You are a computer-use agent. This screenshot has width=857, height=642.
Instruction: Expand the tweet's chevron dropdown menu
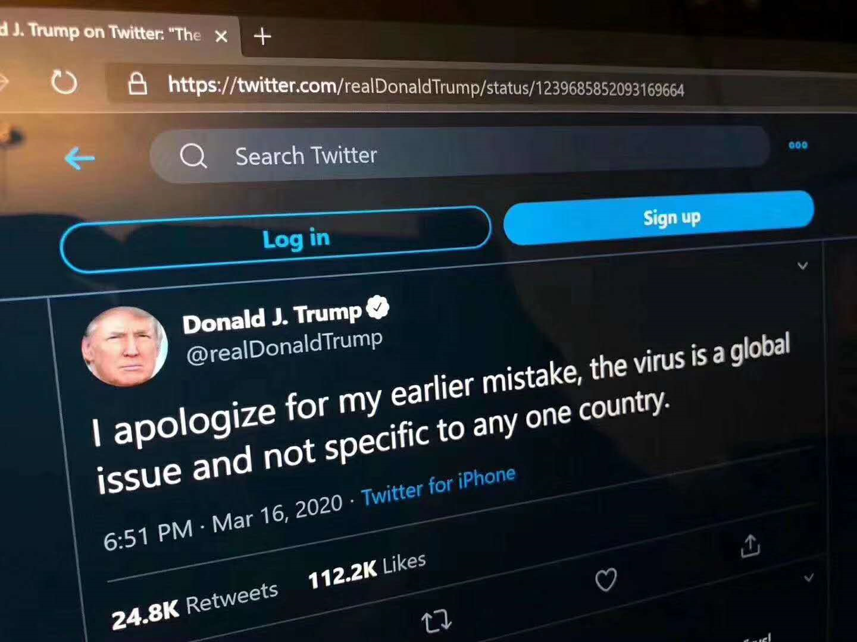803,266
